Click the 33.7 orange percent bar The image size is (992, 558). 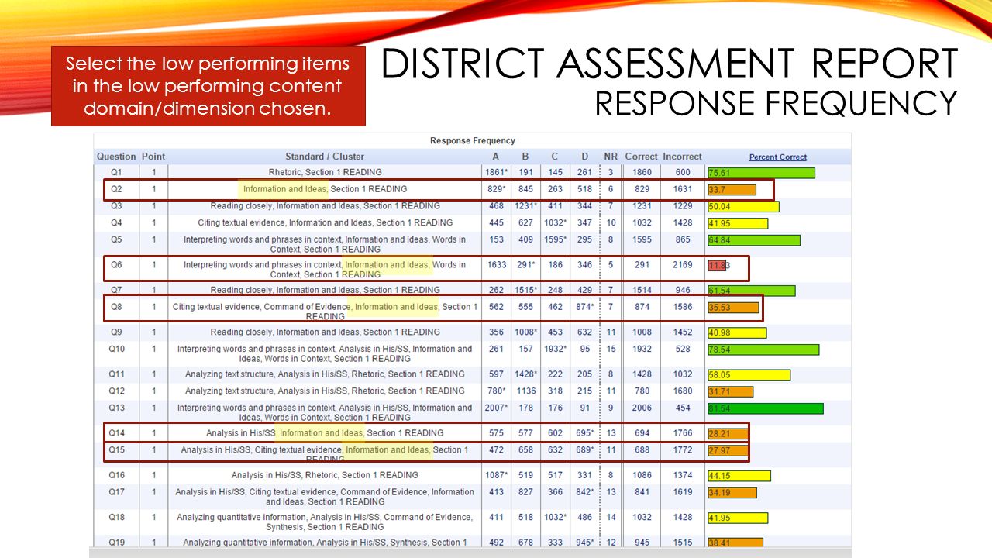pos(732,190)
